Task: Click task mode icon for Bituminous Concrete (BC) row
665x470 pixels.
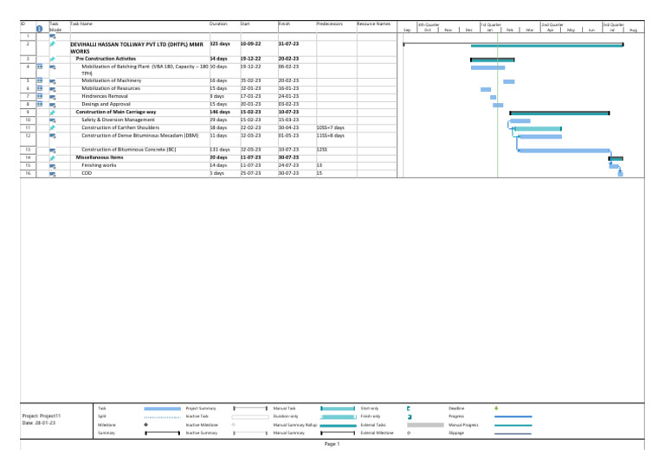Action: [53, 150]
